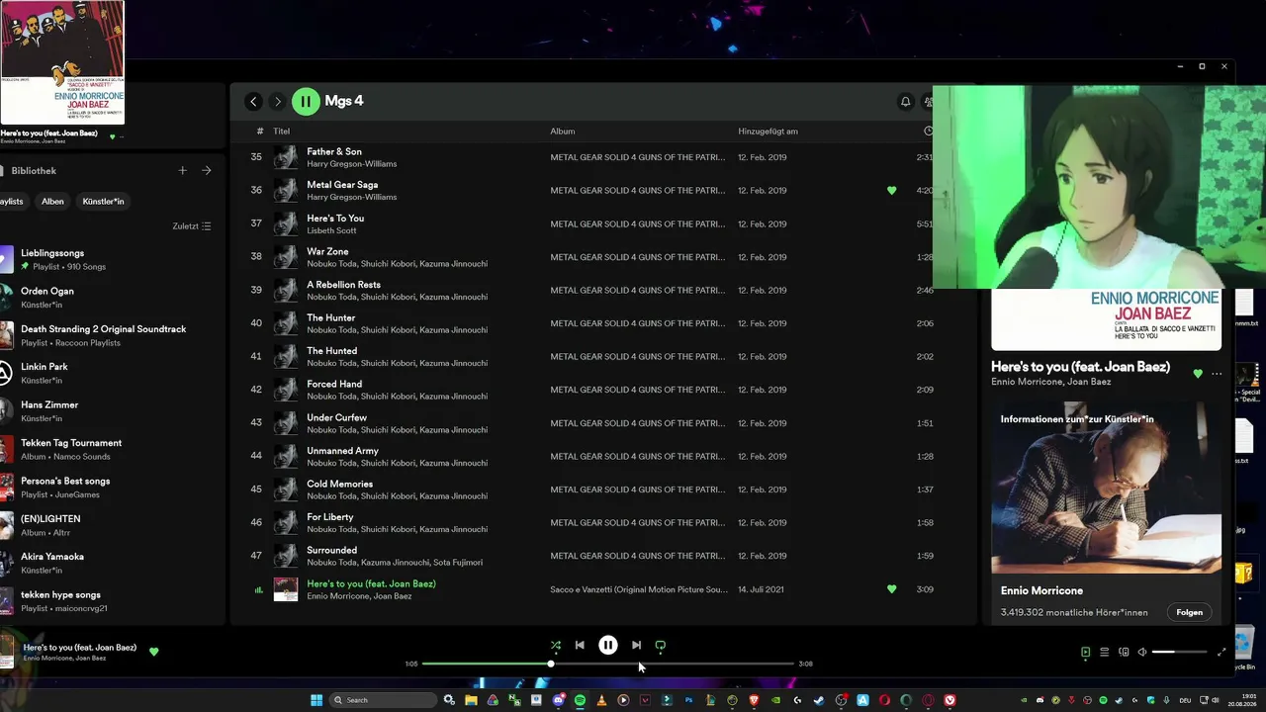Open the playback queue
Screen dimensions: 1266x712
(x=1105, y=652)
